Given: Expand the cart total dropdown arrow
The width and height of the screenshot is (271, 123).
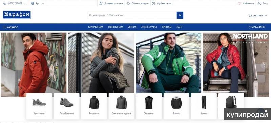Looking at the screenshot, I should [x=266, y=15].
